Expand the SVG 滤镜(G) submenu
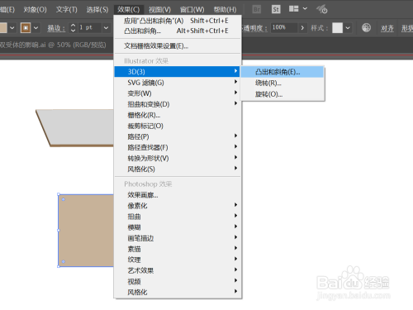 pyautogui.click(x=178, y=83)
